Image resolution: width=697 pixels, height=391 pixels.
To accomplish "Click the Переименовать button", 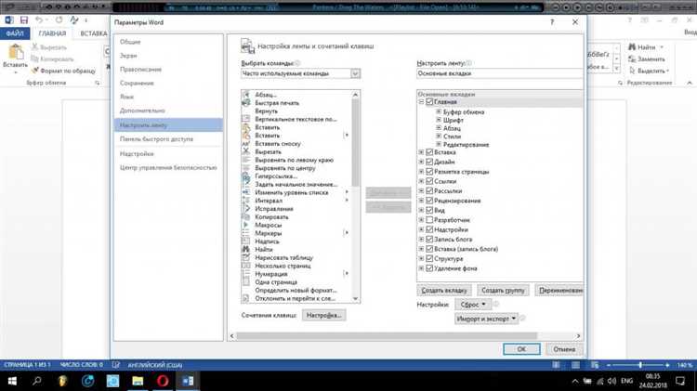I will coord(559,290).
